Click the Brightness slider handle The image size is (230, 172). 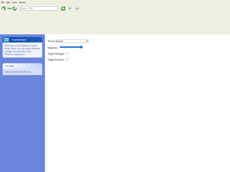click(x=81, y=47)
